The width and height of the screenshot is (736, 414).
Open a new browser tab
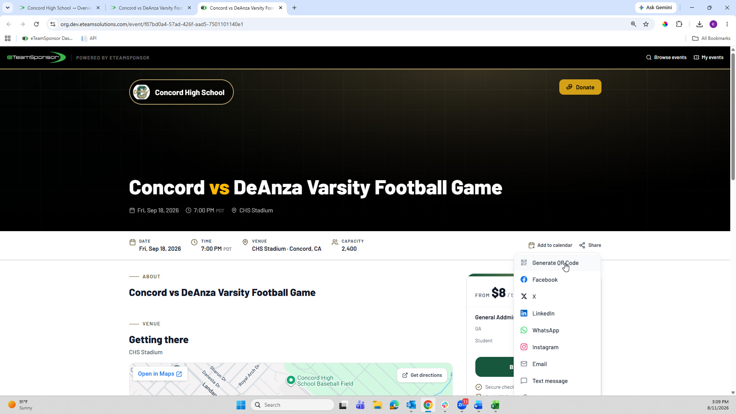pyautogui.click(x=294, y=8)
